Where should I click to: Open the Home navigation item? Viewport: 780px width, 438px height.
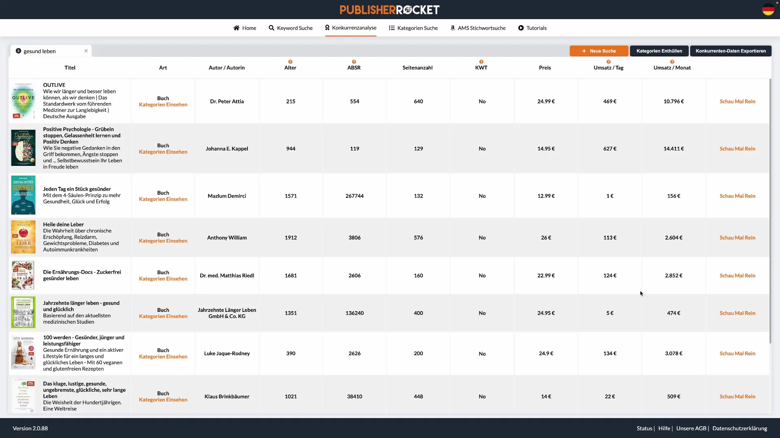pos(245,28)
